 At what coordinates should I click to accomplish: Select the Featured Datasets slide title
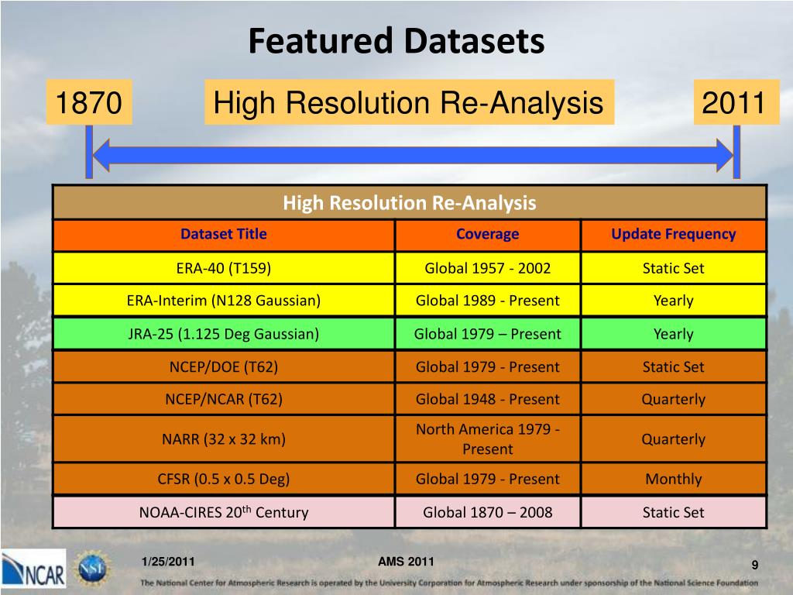click(x=396, y=41)
